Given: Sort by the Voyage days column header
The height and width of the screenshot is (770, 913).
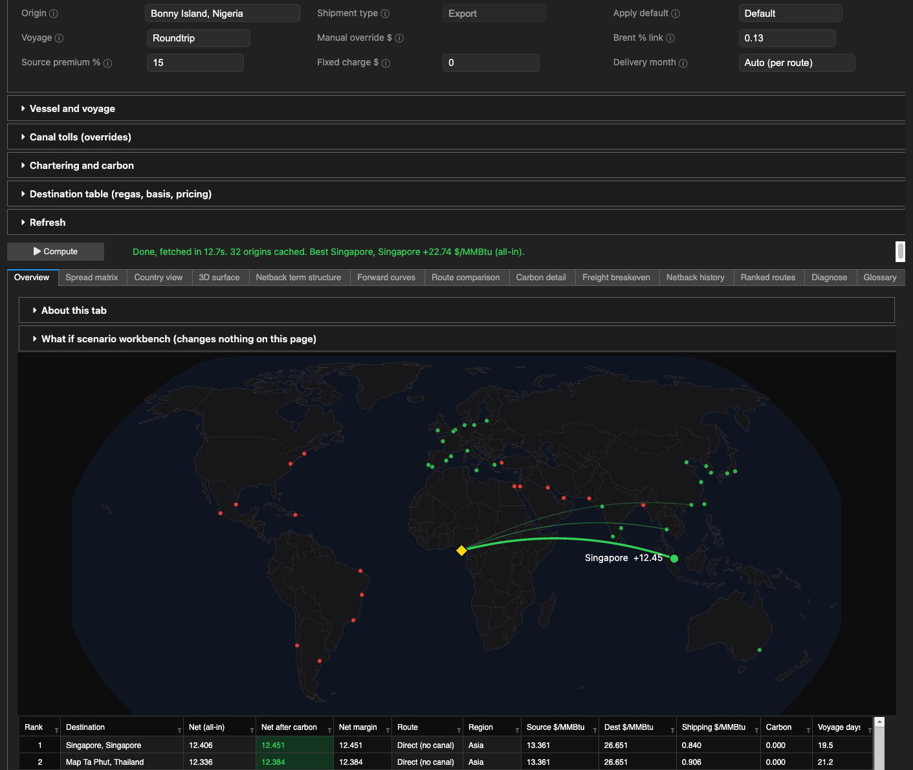Looking at the screenshot, I should 839,727.
